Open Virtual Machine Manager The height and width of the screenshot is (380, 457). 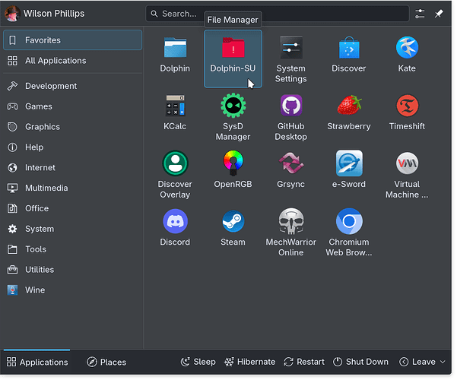(407, 163)
